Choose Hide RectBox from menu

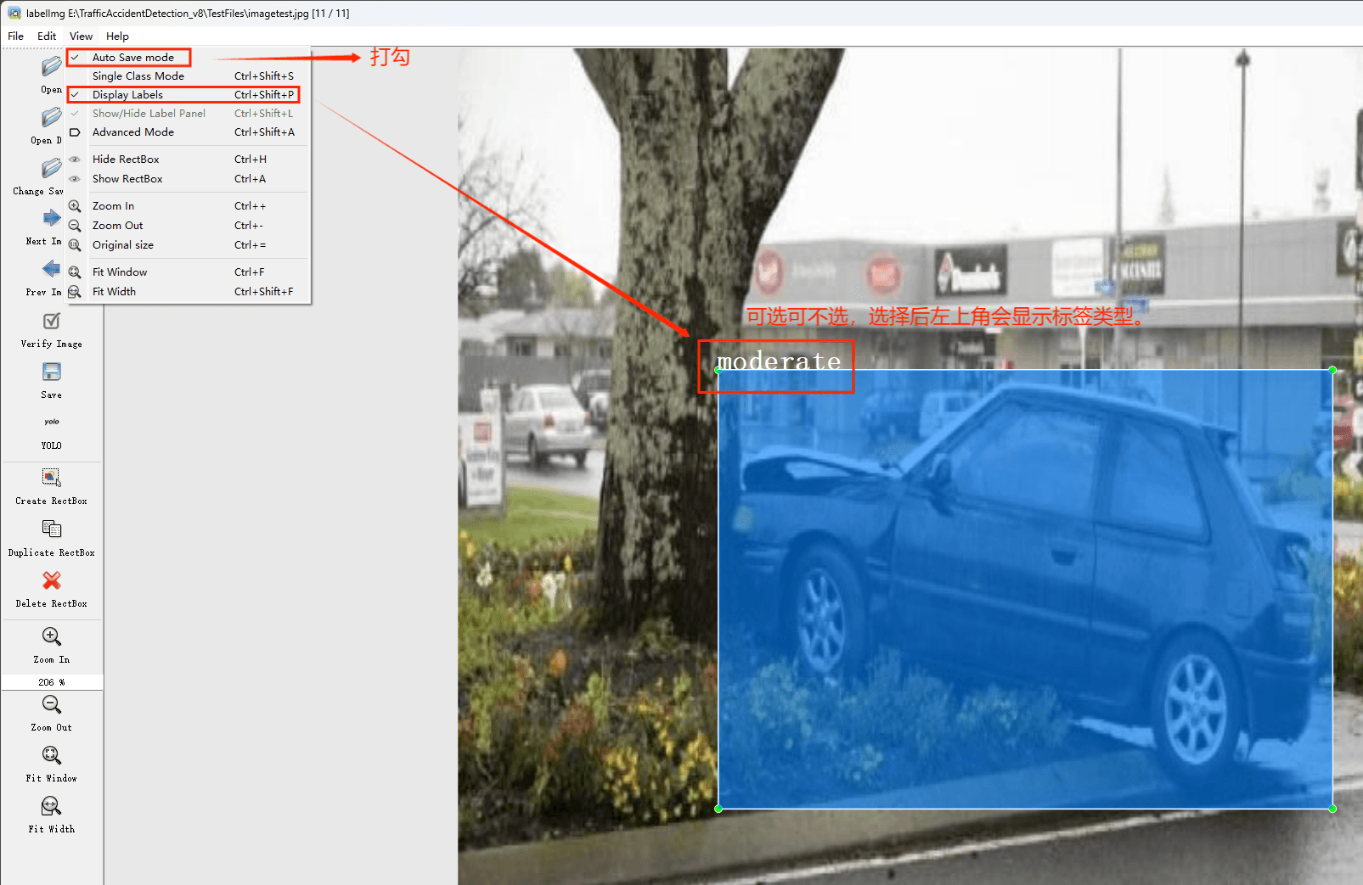[x=126, y=160]
